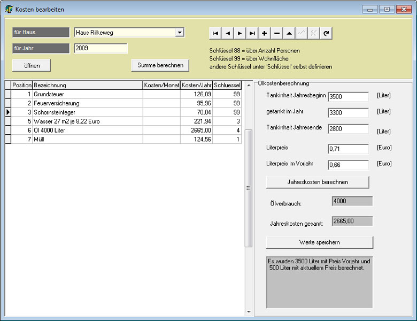Click 'Literpreis im Vorjahr' field 0,66
The width and height of the screenshot is (417, 321).
click(x=348, y=165)
